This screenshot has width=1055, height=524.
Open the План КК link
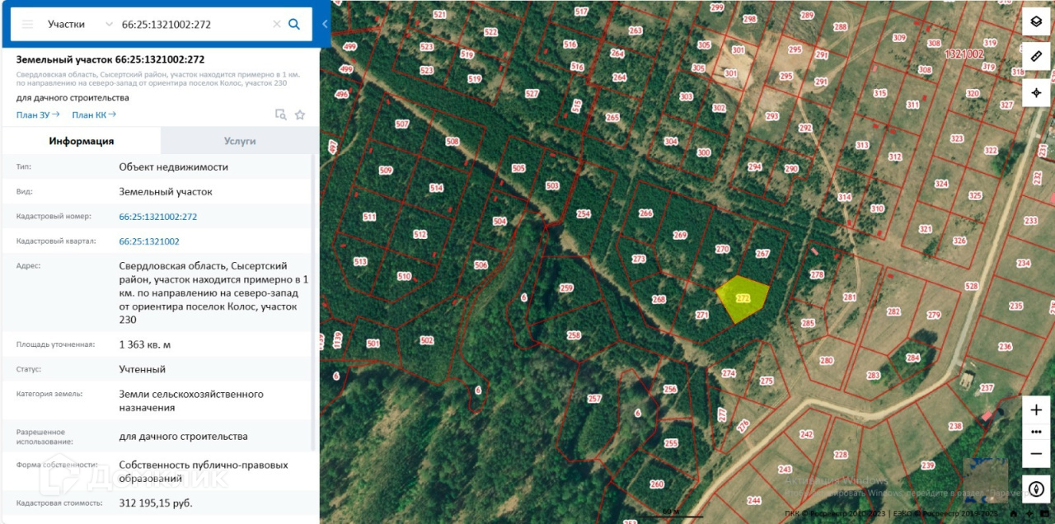tap(94, 115)
